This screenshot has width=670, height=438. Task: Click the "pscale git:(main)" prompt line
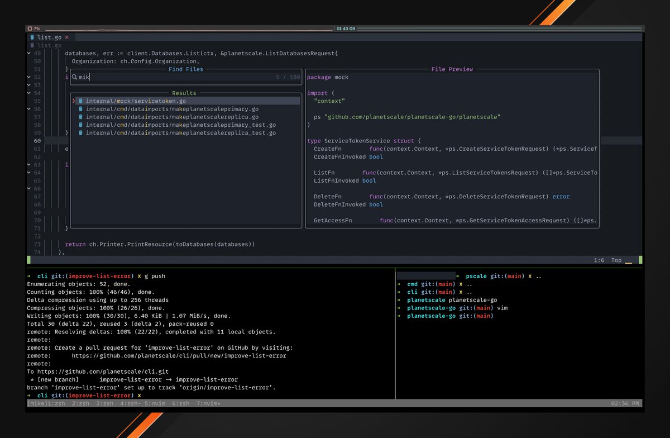click(x=497, y=276)
